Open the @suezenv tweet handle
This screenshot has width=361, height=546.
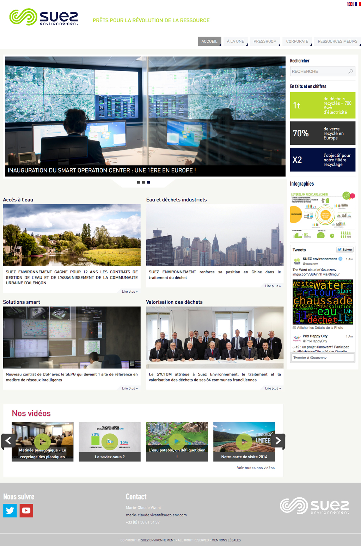310,264
